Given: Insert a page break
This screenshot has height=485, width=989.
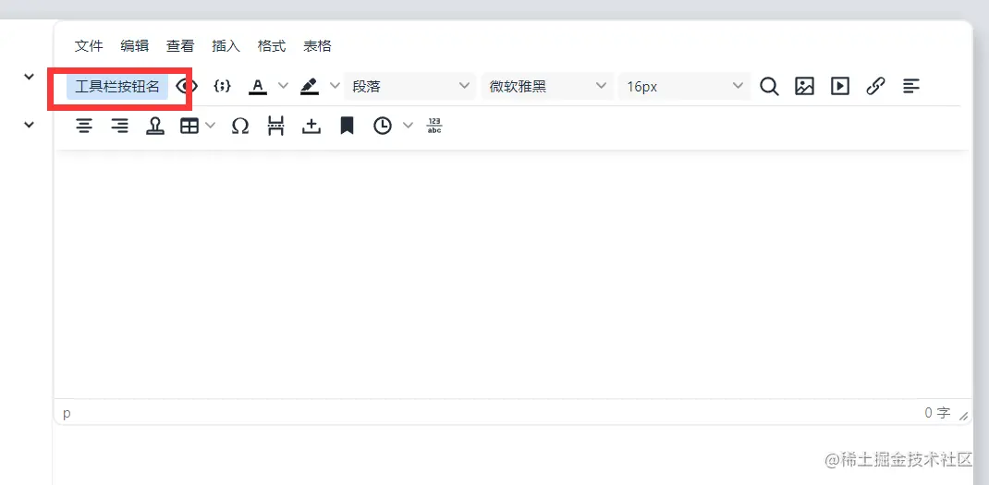Looking at the screenshot, I should pyautogui.click(x=275, y=127).
